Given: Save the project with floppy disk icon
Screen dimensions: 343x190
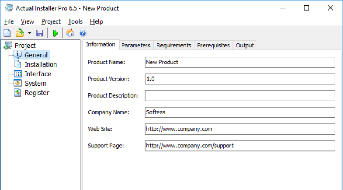Looking at the screenshot, I should click(x=40, y=33).
